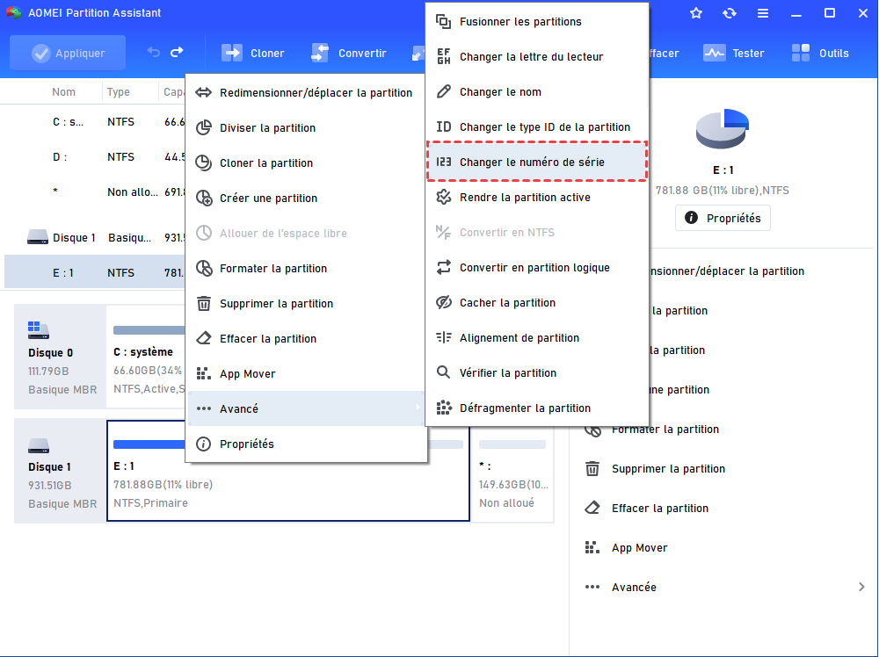The width and height of the screenshot is (879, 657).
Task: Expand the Avancé submenu entry
Action: pos(306,409)
